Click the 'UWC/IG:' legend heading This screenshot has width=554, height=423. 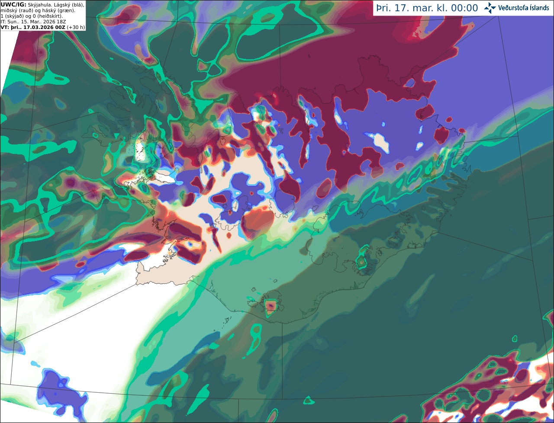[13, 5]
